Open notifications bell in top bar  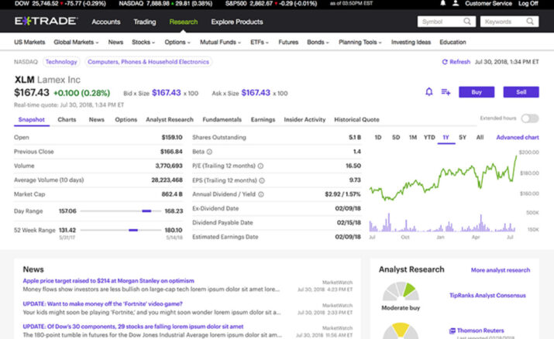pyautogui.click(x=442, y=4)
